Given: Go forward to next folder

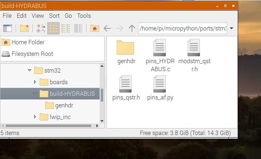Looking at the screenshot, I should click(119, 28).
